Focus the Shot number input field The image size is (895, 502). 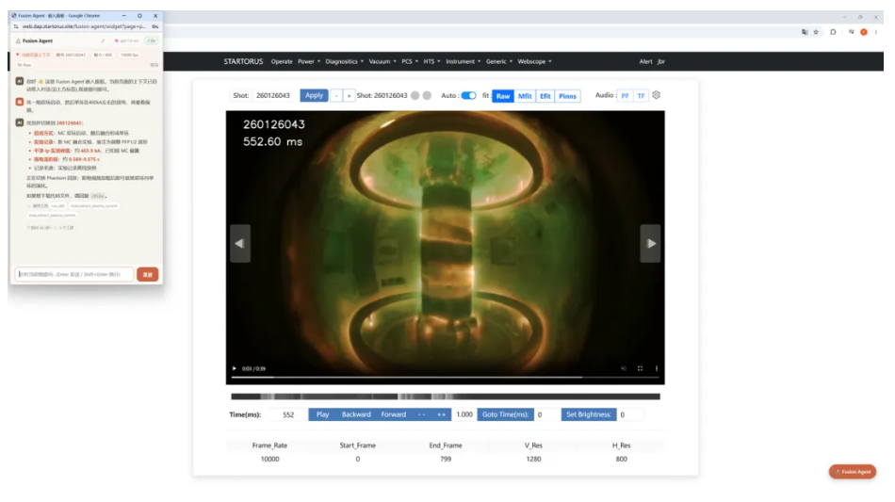[274, 96]
